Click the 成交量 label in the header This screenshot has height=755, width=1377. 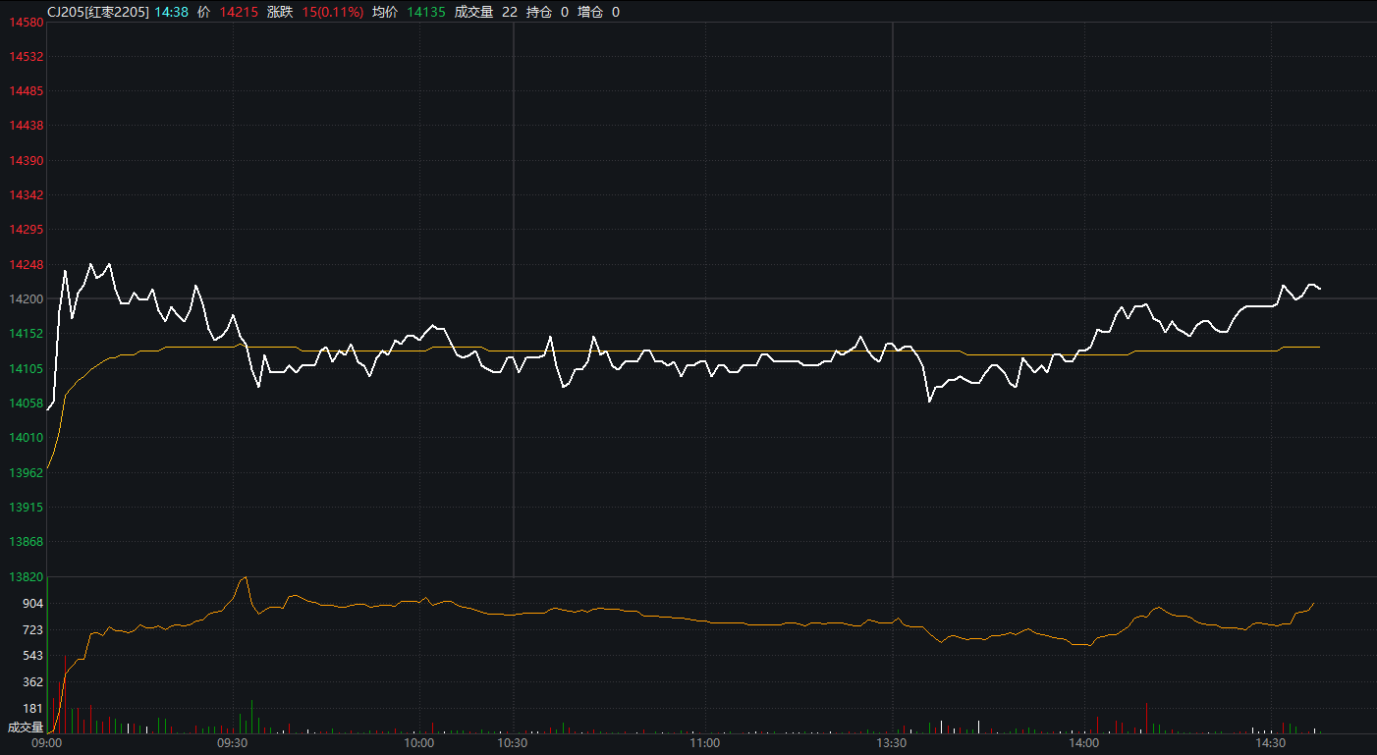(x=473, y=12)
